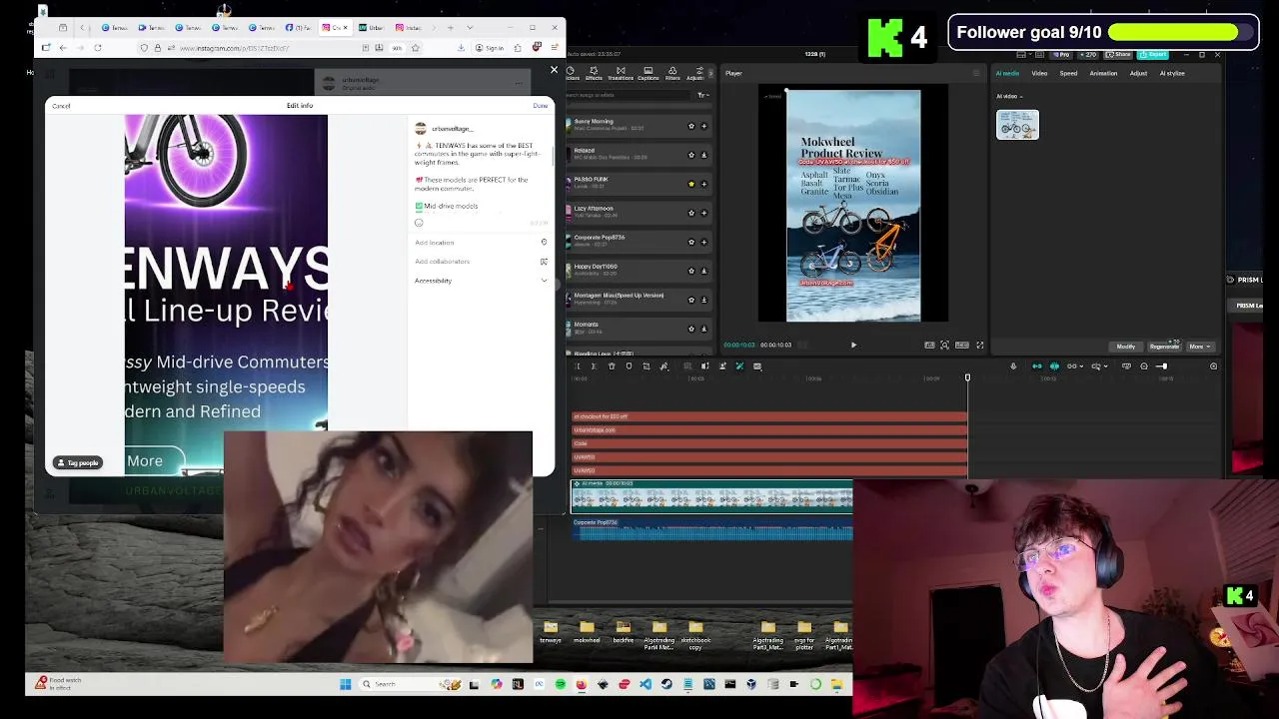Toggle fullscreen in the Player
1279x719 pixels.
pyautogui.click(x=979, y=345)
